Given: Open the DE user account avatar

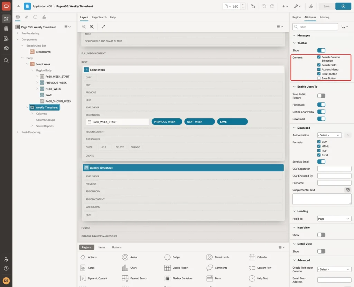Looking at the screenshot, I should pyautogui.click(x=6, y=281).
